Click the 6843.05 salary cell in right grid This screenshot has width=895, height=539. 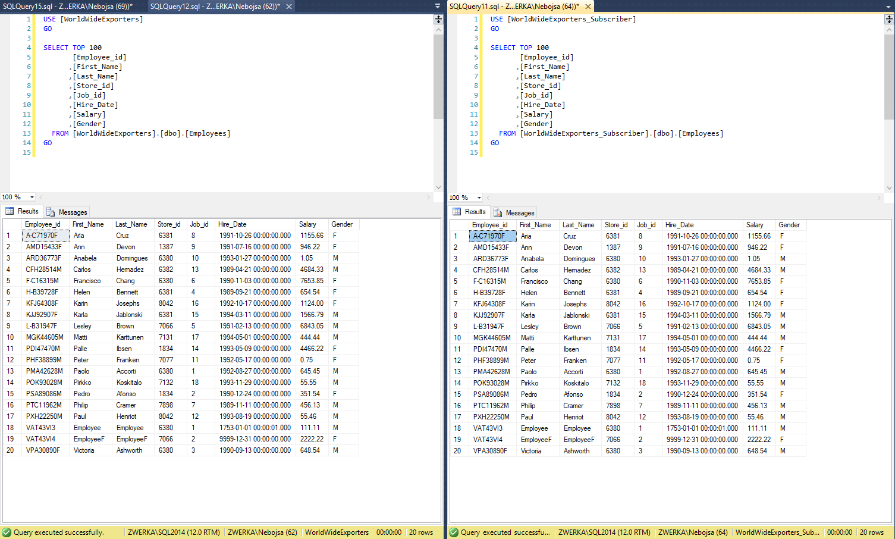[759, 327]
